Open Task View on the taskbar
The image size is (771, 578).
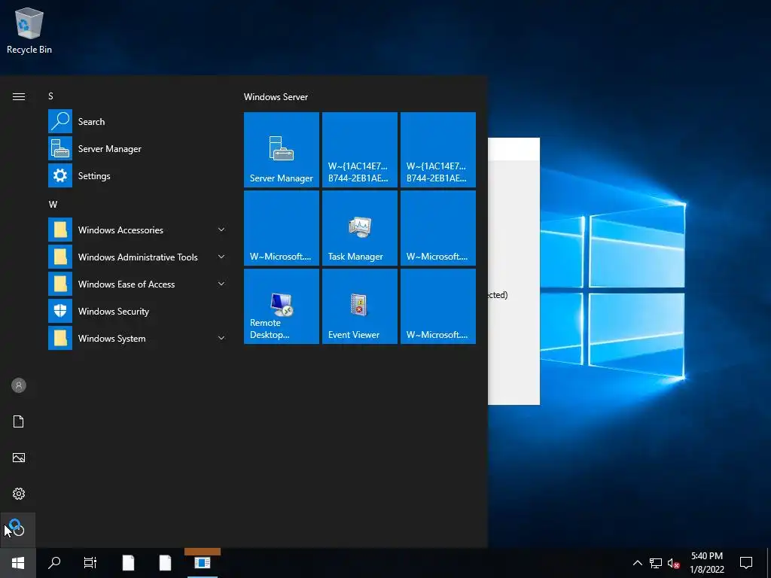coord(90,563)
